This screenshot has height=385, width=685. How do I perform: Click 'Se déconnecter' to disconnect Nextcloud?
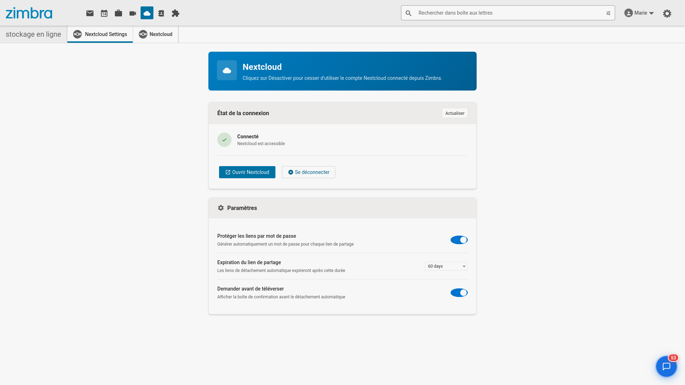[308, 172]
